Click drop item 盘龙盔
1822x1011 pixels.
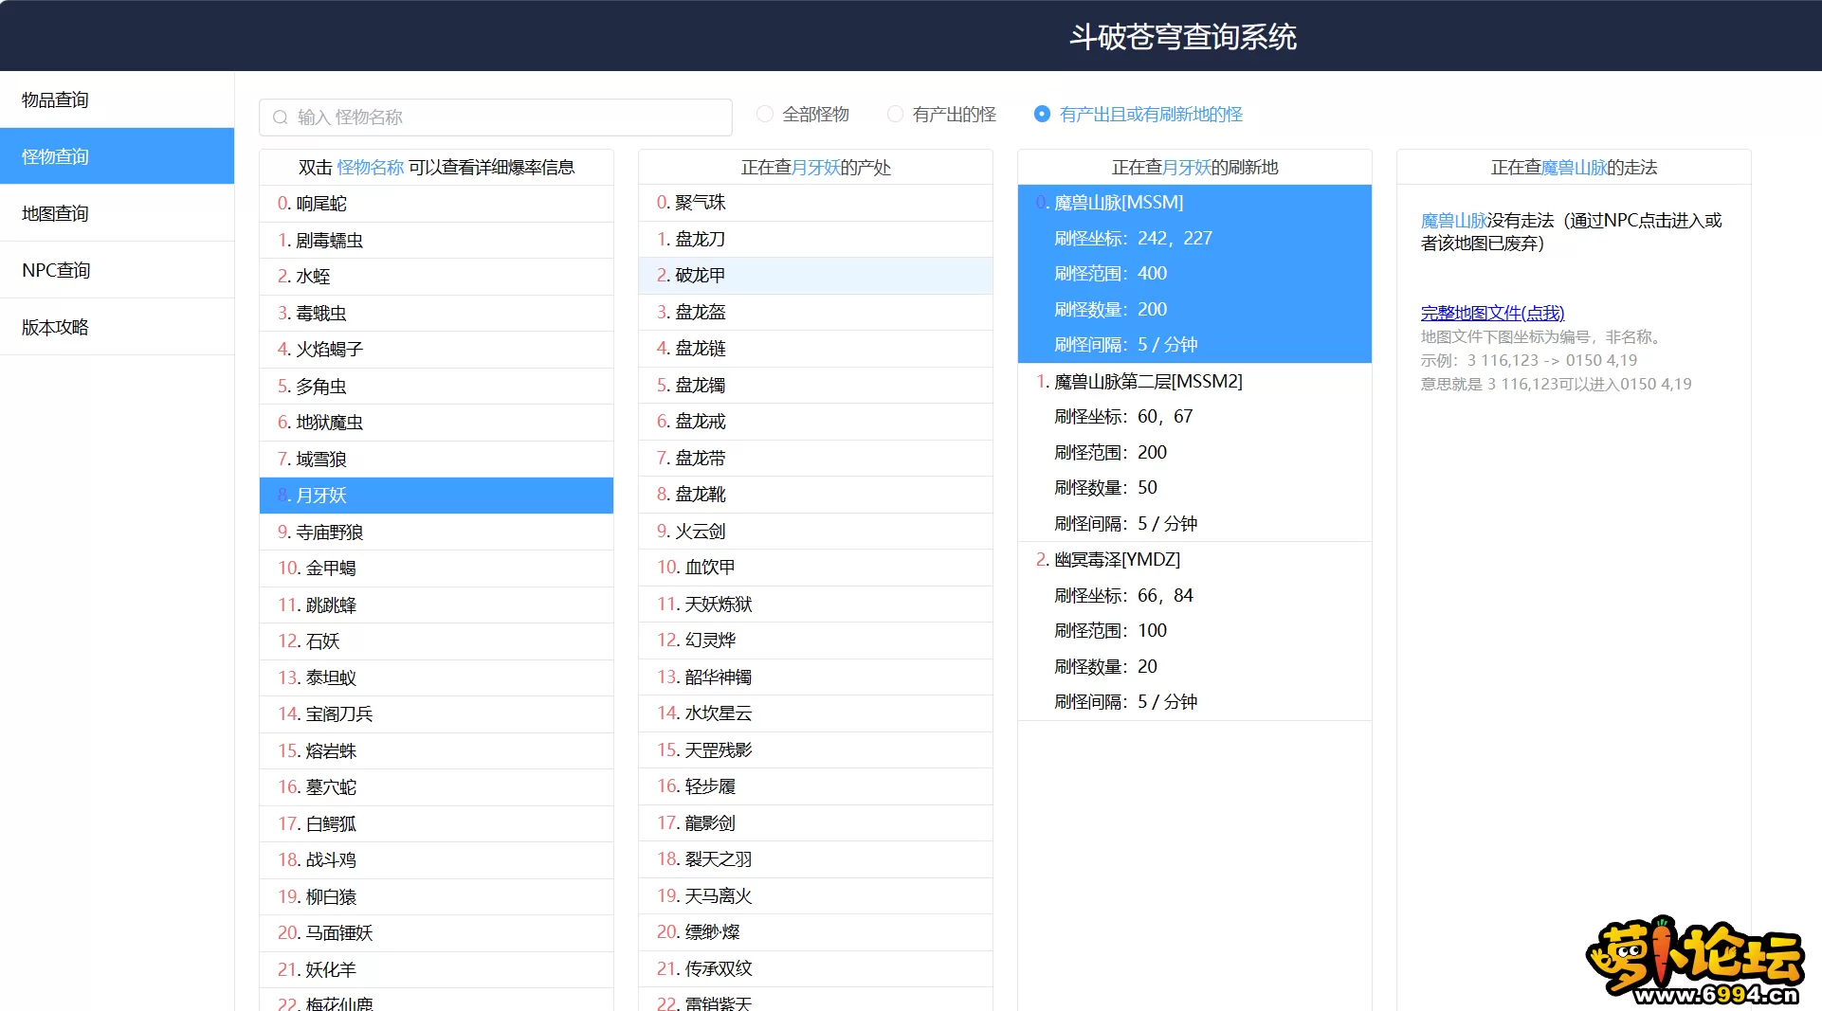point(815,313)
